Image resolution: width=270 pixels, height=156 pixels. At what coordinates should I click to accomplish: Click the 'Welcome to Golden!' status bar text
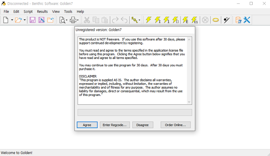click(17, 153)
